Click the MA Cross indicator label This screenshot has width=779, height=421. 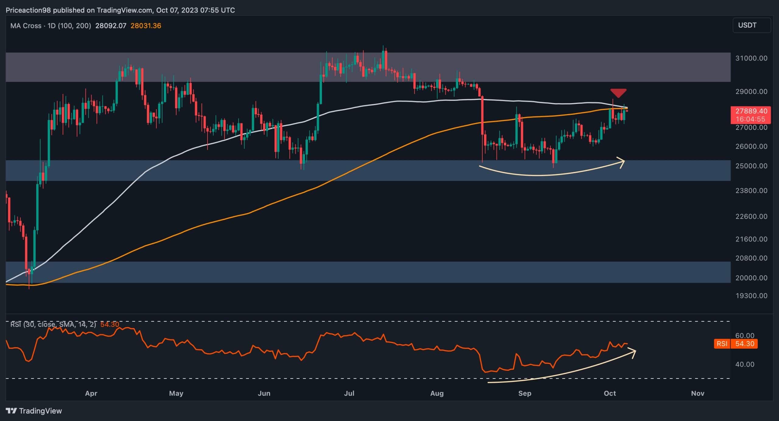click(x=51, y=26)
